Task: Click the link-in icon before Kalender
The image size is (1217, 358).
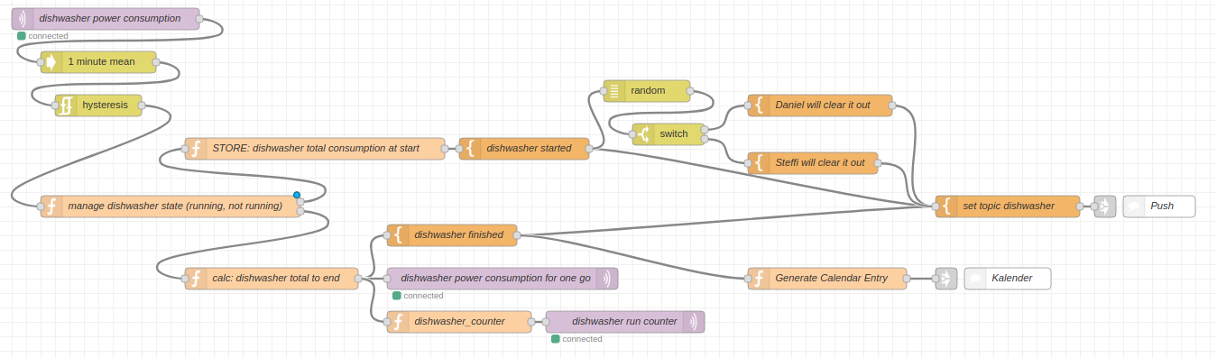Action: point(945,279)
